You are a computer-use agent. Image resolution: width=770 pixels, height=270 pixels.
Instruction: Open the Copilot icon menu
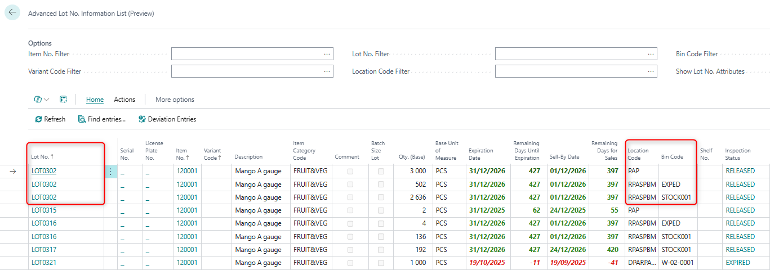pos(41,100)
